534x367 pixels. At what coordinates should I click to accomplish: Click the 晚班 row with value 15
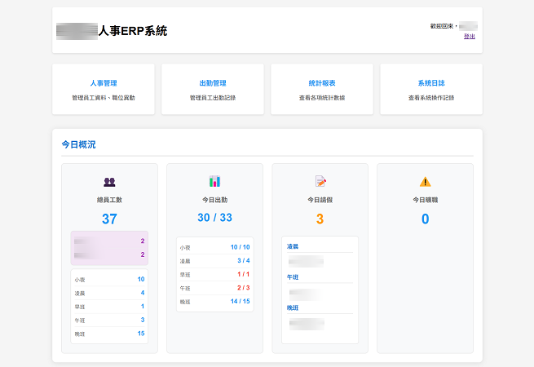pyautogui.click(x=109, y=334)
